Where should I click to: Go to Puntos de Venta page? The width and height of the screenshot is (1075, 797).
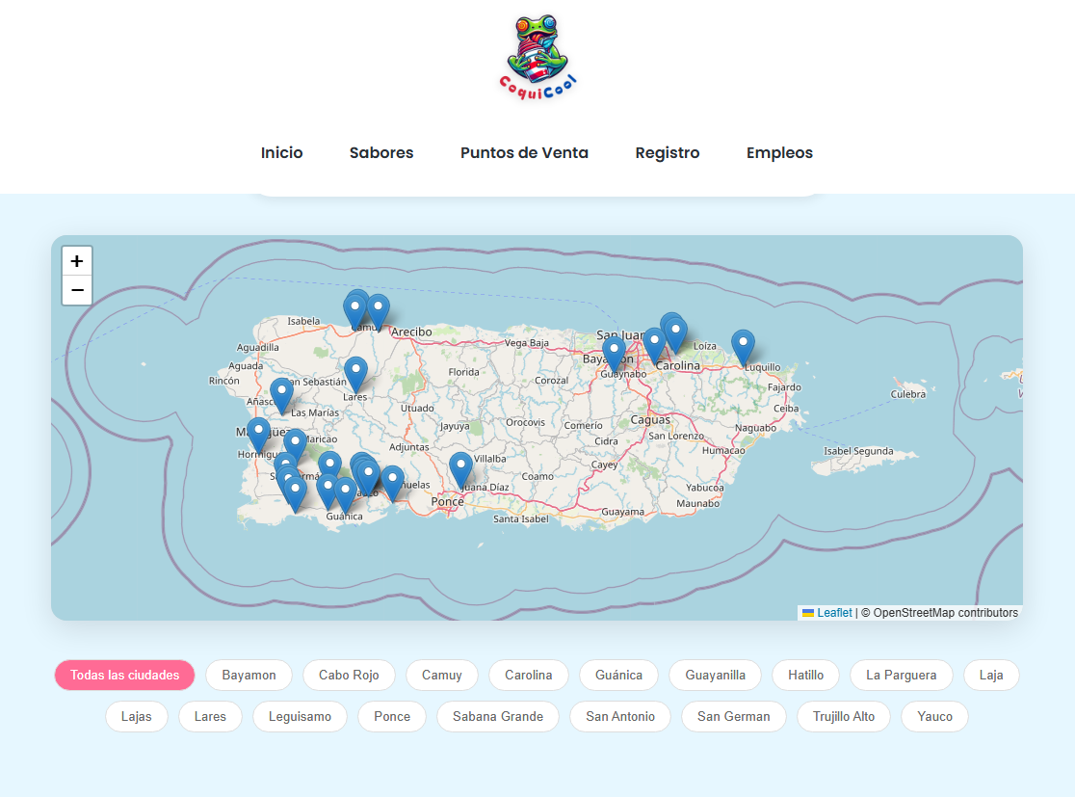coord(524,152)
